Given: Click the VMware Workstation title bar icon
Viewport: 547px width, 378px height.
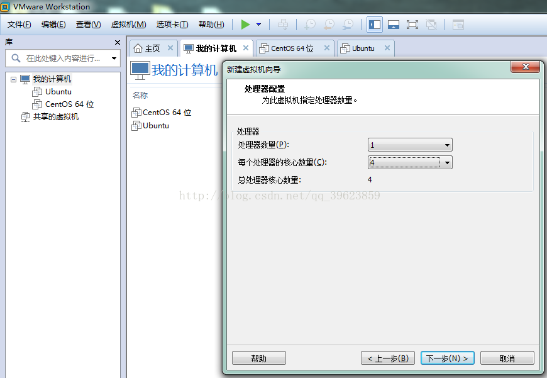Looking at the screenshot, I should (5, 7).
